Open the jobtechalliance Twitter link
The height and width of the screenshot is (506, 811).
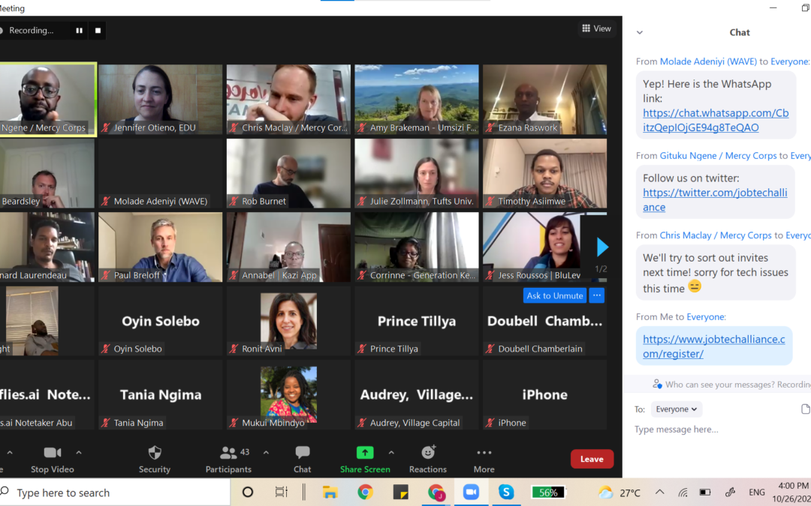click(x=715, y=199)
